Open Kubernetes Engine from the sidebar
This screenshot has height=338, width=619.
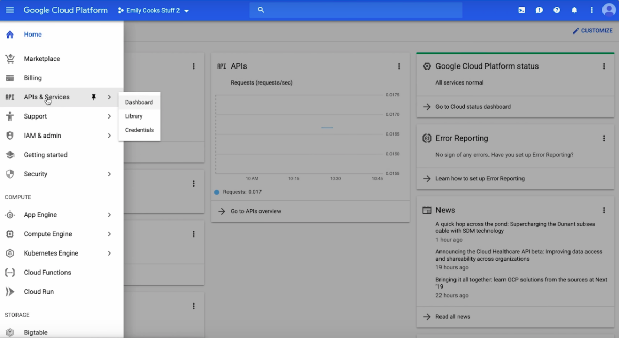pos(52,253)
